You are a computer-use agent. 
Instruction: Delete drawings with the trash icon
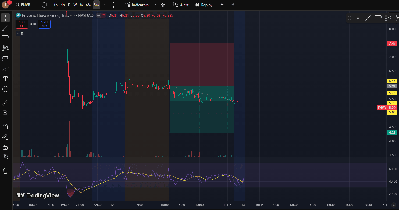[5, 171]
